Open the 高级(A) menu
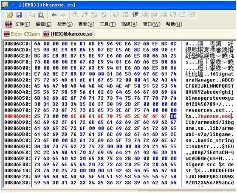This screenshot has width=237, height=193. tap(130, 24)
